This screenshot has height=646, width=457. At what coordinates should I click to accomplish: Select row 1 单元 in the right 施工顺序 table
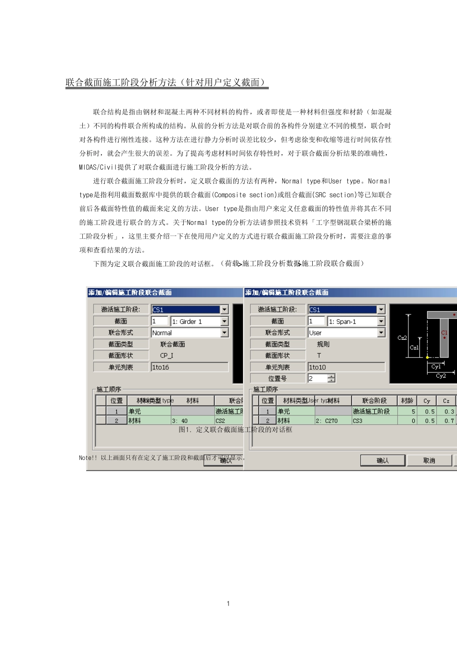296,411
